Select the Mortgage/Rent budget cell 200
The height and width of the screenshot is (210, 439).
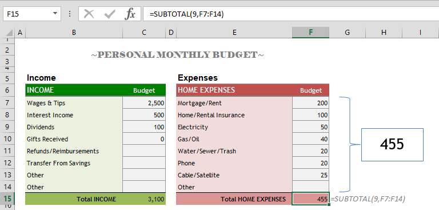click(310, 103)
